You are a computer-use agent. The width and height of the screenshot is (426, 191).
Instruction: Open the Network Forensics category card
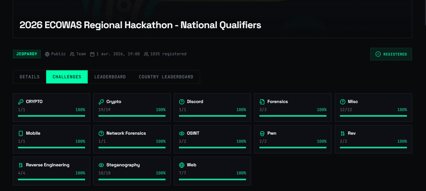point(132,139)
